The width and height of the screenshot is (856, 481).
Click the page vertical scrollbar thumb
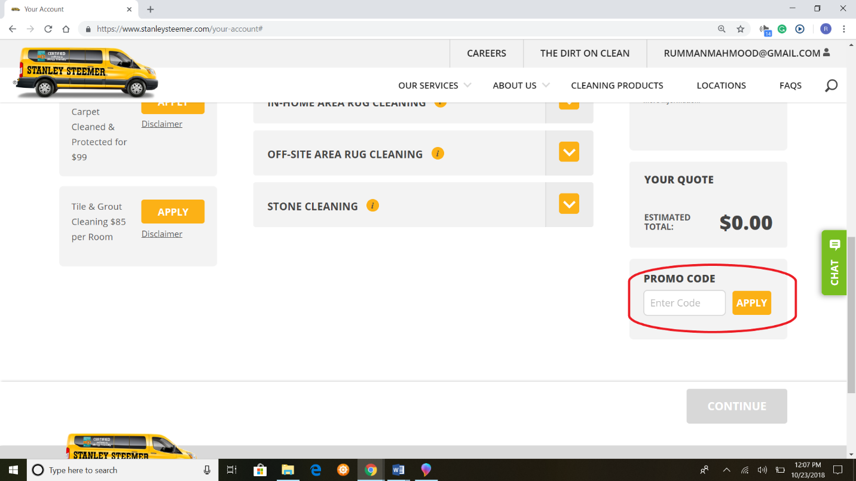851,314
